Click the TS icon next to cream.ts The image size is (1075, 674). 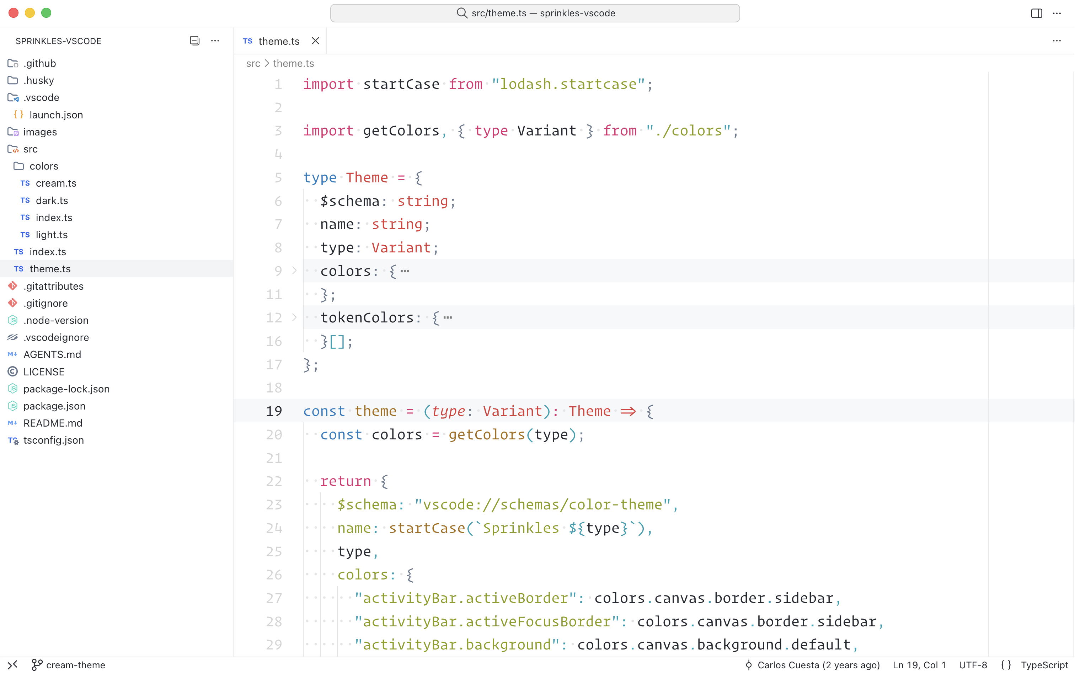point(25,183)
